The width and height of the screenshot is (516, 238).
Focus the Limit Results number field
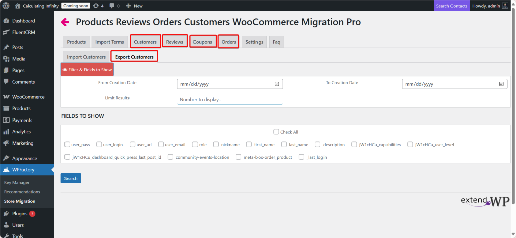(230, 99)
